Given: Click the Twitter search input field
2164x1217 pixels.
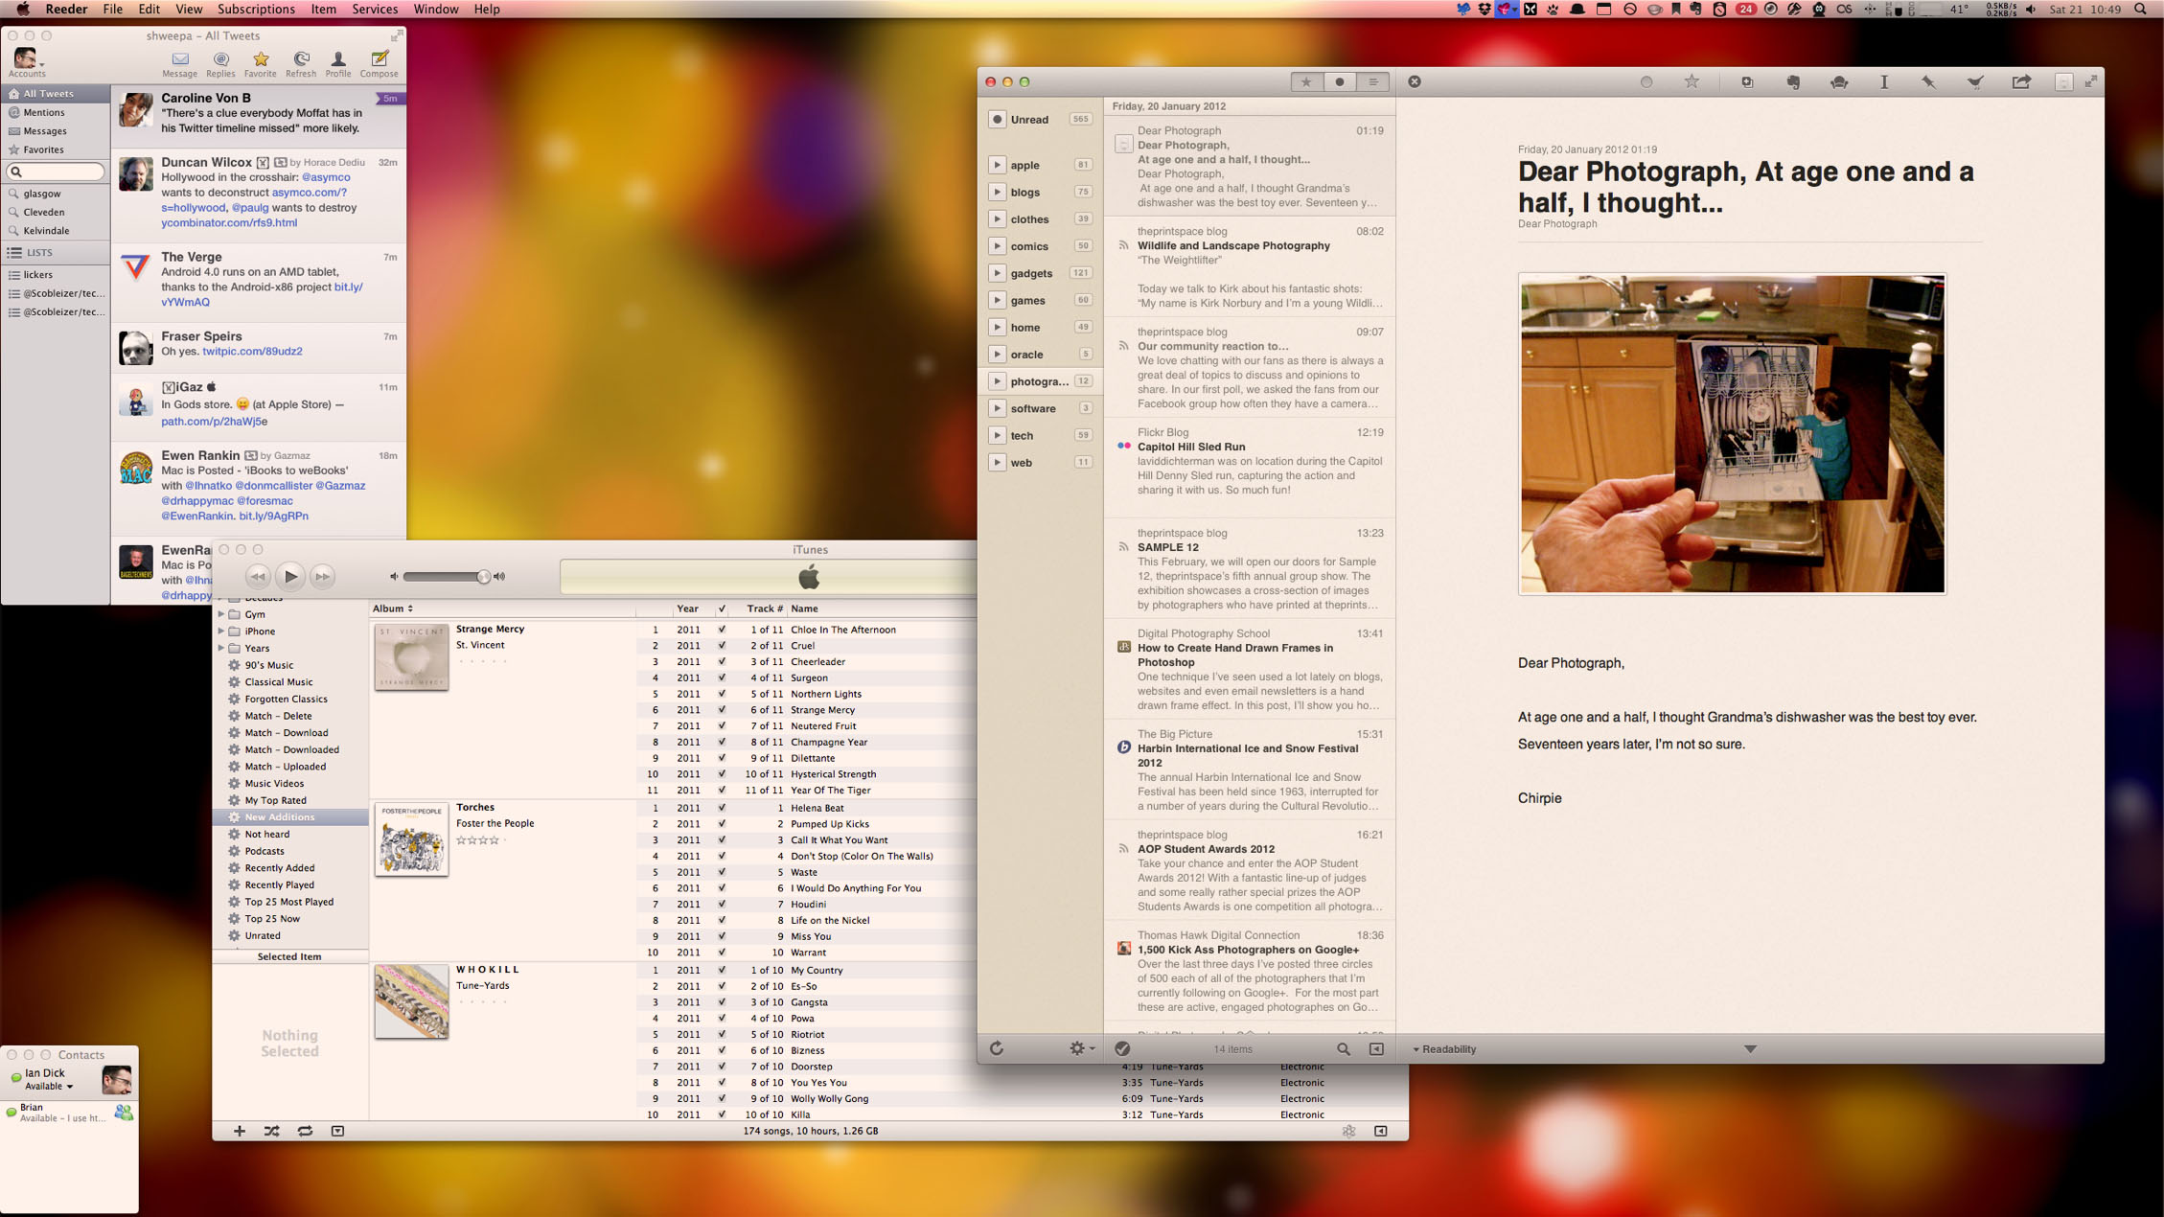Looking at the screenshot, I should [x=58, y=172].
